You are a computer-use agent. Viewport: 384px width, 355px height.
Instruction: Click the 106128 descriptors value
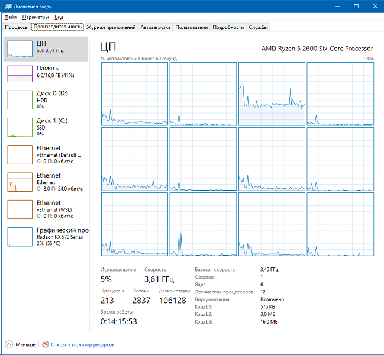173,300
